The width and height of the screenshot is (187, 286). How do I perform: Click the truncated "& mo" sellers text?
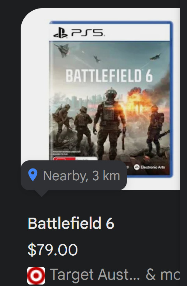[163, 274]
